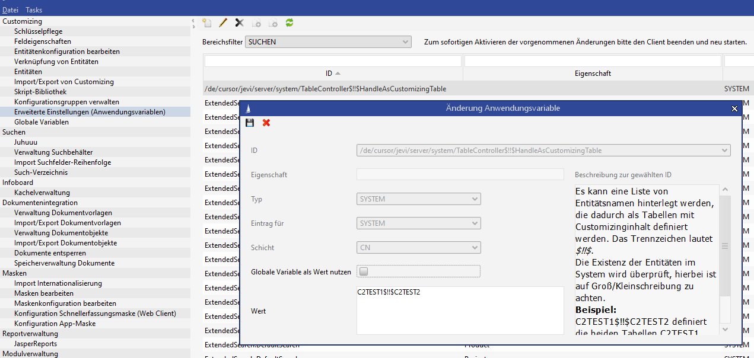Select 'Globale Variablen' in navigation tree

click(x=42, y=122)
